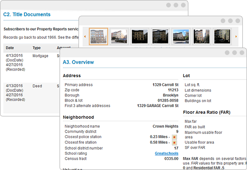Click the Lot sq. ft. label
The width and height of the screenshot is (247, 170).
click(193, 85)
